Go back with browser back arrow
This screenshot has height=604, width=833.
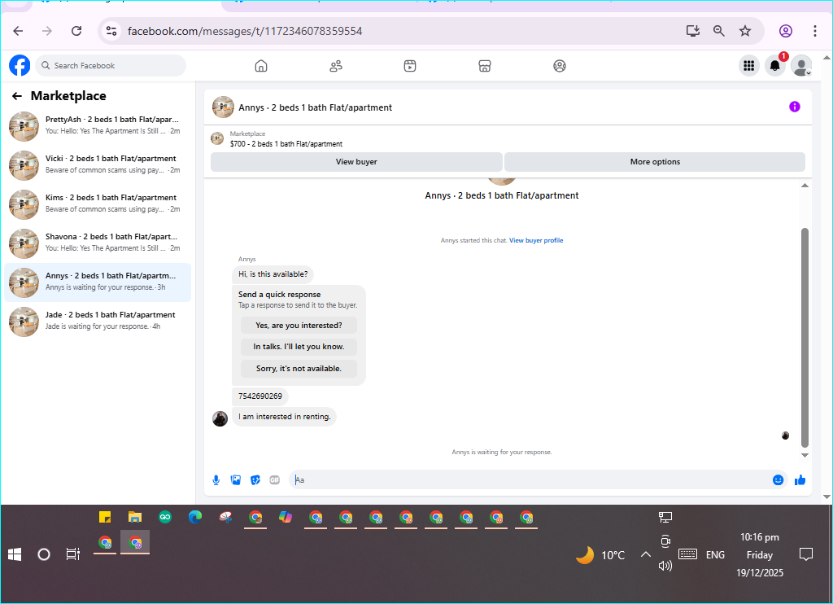coord(18,31)
